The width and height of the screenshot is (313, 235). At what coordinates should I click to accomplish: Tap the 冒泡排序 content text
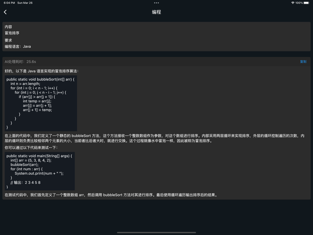click(12, 33)
